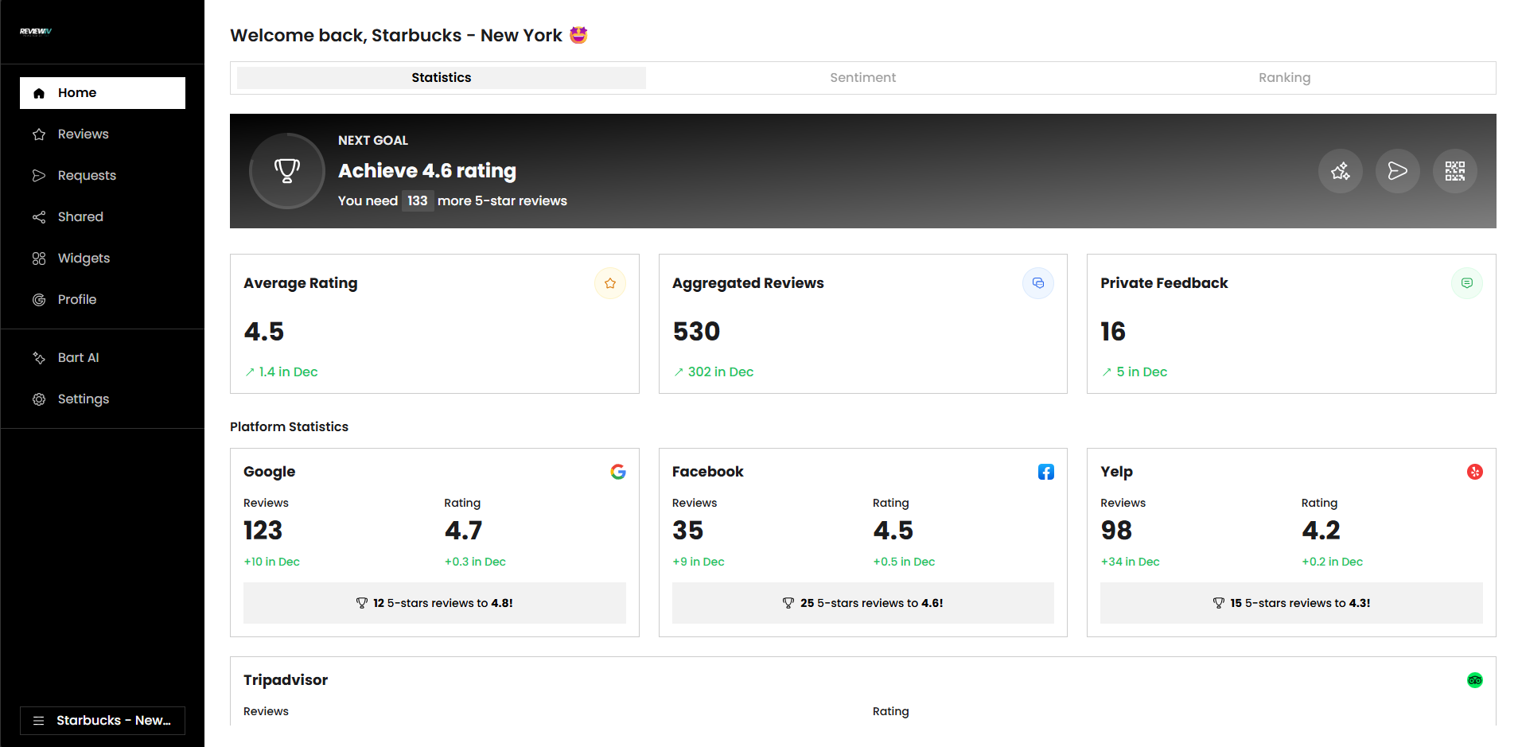Click the message icon on Private Feedback card
This screenshot has width=1518, height=747.
[x=1467, y=283]
